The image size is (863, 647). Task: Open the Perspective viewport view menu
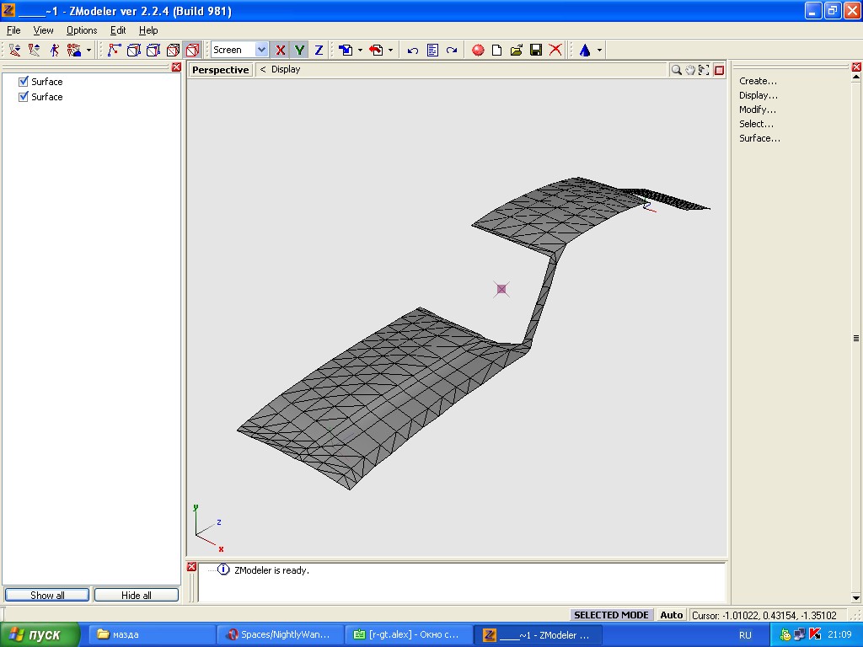pos(220,70)
